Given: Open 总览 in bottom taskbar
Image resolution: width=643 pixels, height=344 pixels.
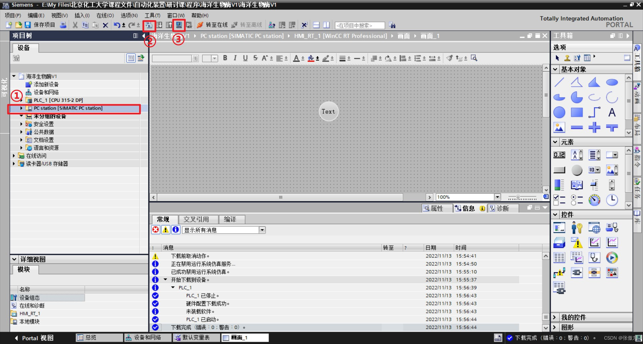Looking at the screenshot, I should point(99,338).
